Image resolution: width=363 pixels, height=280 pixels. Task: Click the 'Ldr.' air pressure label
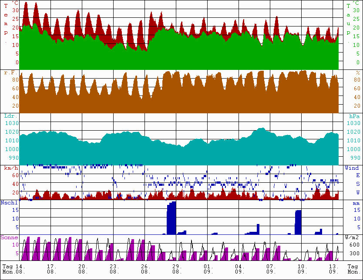[x=11, y=116]
